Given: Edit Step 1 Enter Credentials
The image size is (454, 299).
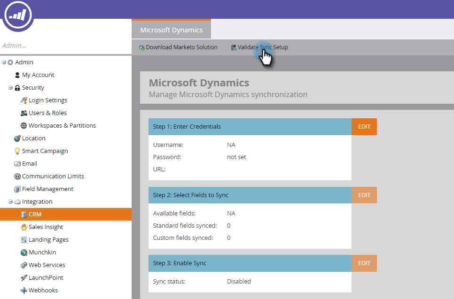Looking at the screenshot, I should [364, 127].
